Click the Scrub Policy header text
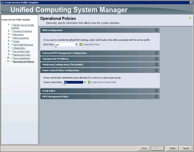This screenshot has height=152, width=194. click(49, 91)
